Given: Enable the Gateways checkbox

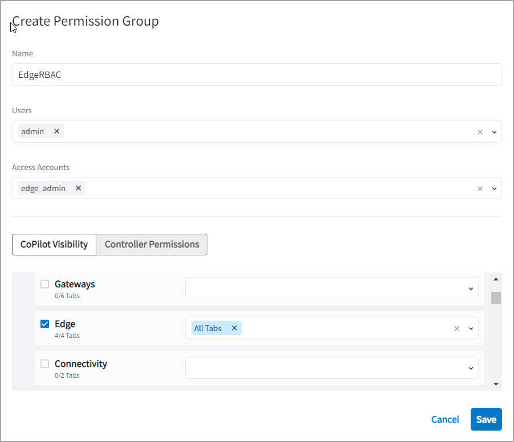Looking at the screenshot, I should (44, 284).
